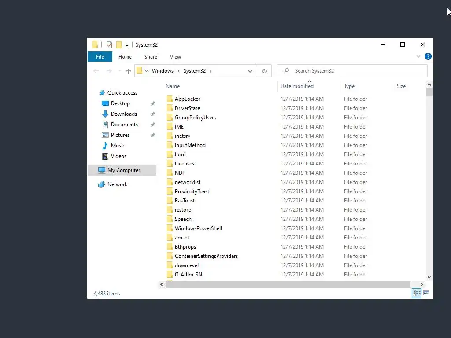451x338 pixels.
Task: Select the AppLocker folder icon
Action: 170,99
